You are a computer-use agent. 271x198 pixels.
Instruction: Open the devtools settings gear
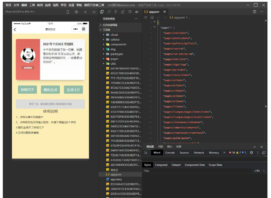point(252,153)
